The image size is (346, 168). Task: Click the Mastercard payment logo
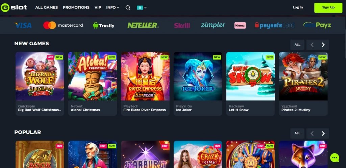click(63, 25)
